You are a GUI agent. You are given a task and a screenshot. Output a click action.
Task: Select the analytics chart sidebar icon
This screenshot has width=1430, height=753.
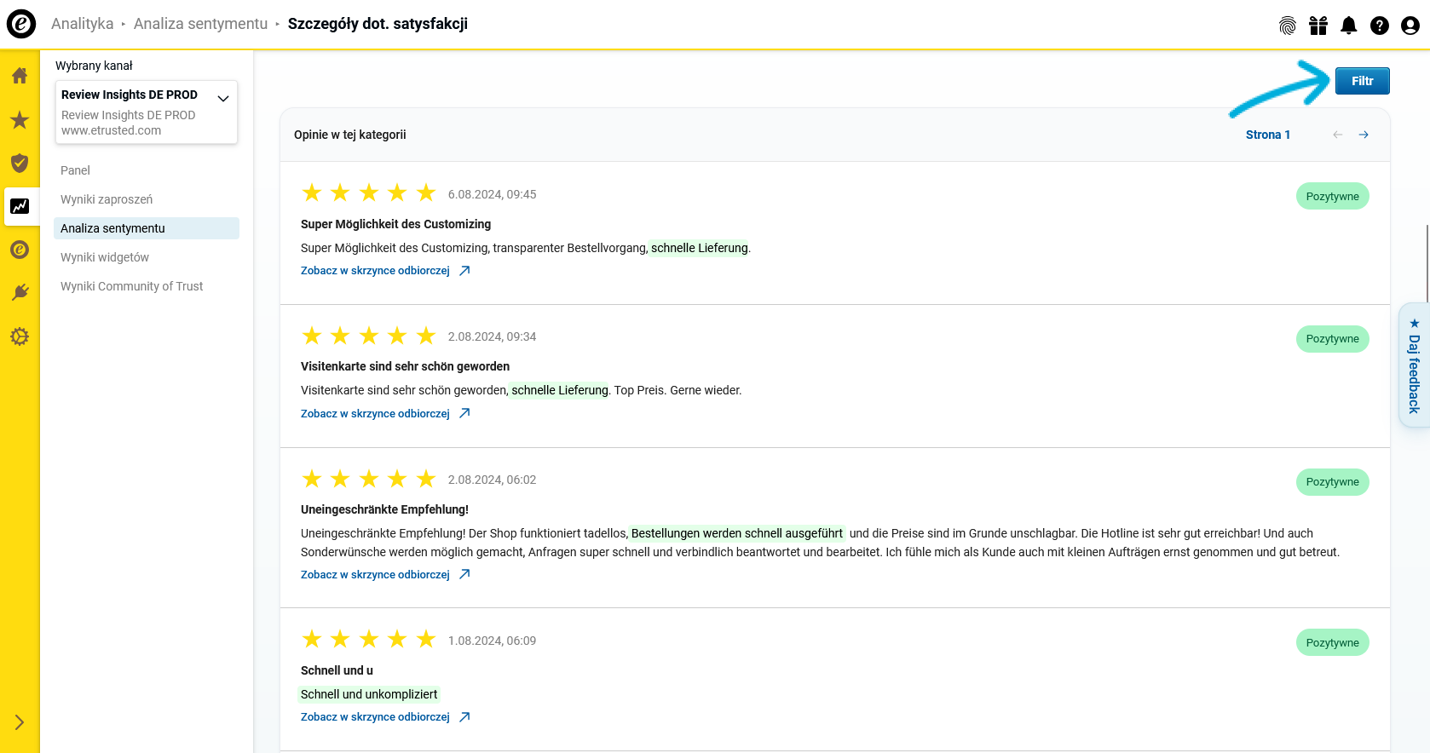[x=20, y=206]
